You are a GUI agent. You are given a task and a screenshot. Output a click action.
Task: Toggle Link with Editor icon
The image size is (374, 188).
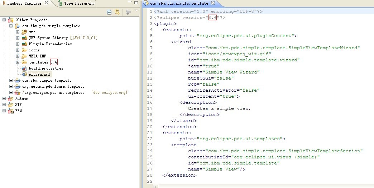click(117, 12)
